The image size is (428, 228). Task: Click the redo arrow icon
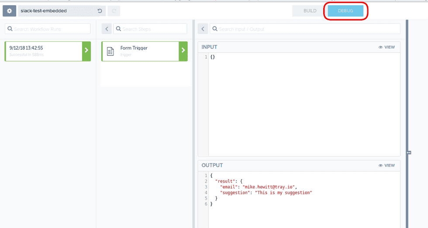click(x=113, y=11)
